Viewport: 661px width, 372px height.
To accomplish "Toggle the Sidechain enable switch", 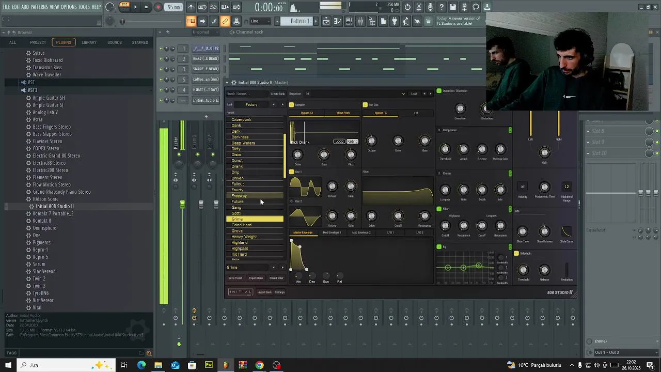I will pyautogui.click(x=516, y=254).
